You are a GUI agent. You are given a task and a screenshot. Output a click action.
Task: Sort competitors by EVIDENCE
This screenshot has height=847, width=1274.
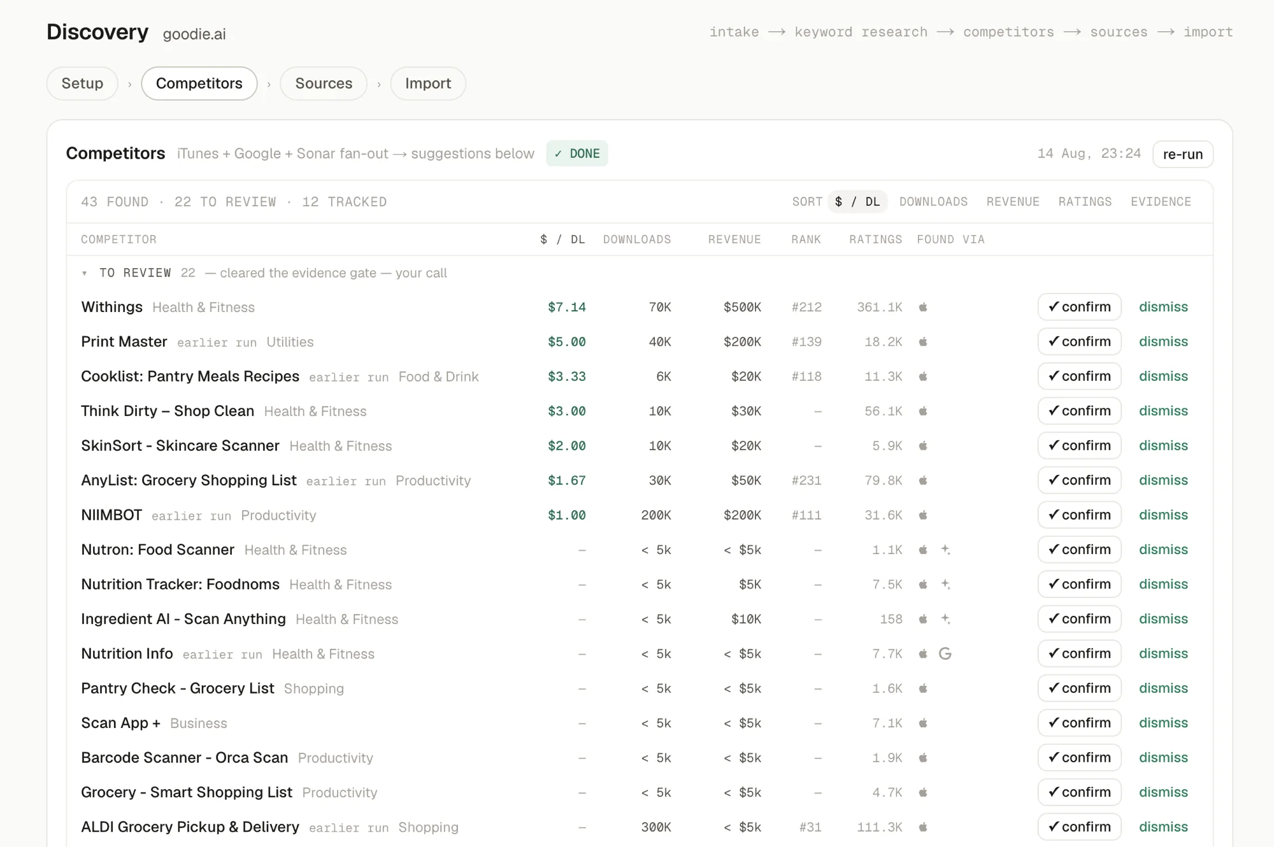[1161, 202]
